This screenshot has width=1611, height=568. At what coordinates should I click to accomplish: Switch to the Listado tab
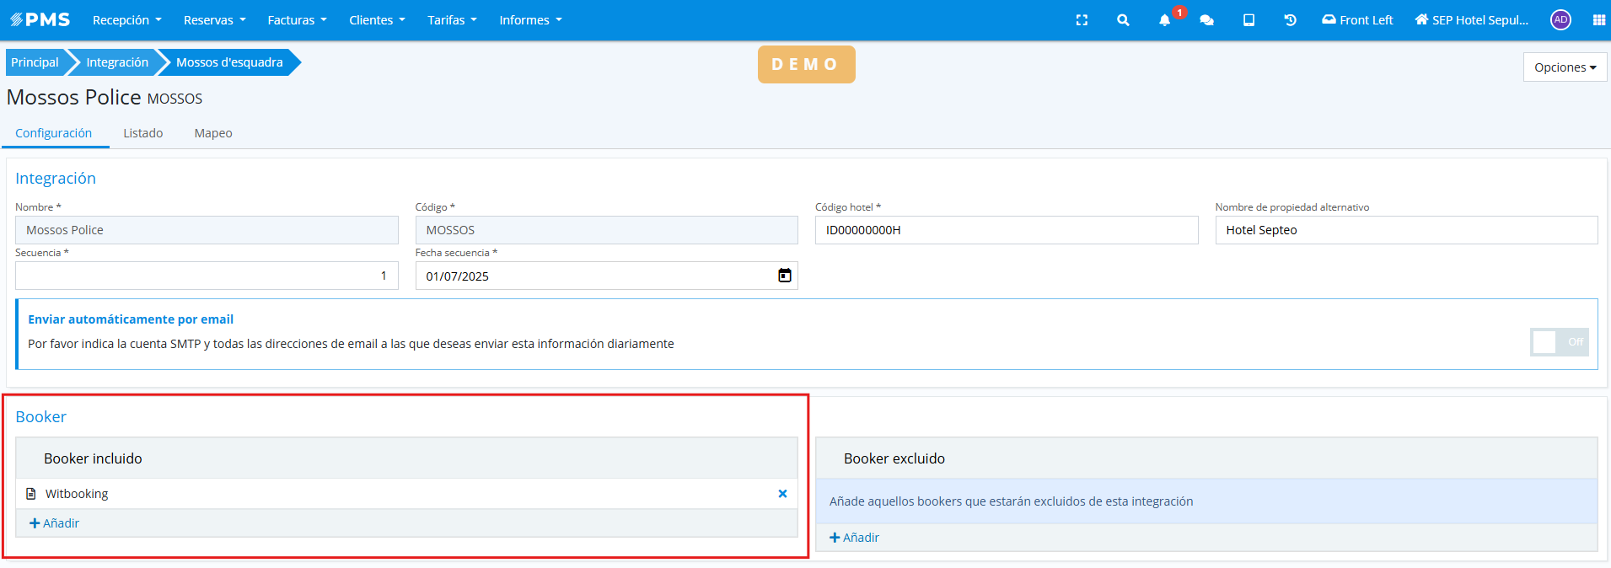(x=143, y=133)
